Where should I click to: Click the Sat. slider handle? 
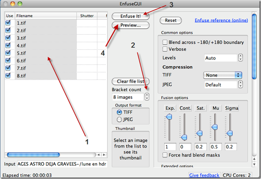click(199, 133)
